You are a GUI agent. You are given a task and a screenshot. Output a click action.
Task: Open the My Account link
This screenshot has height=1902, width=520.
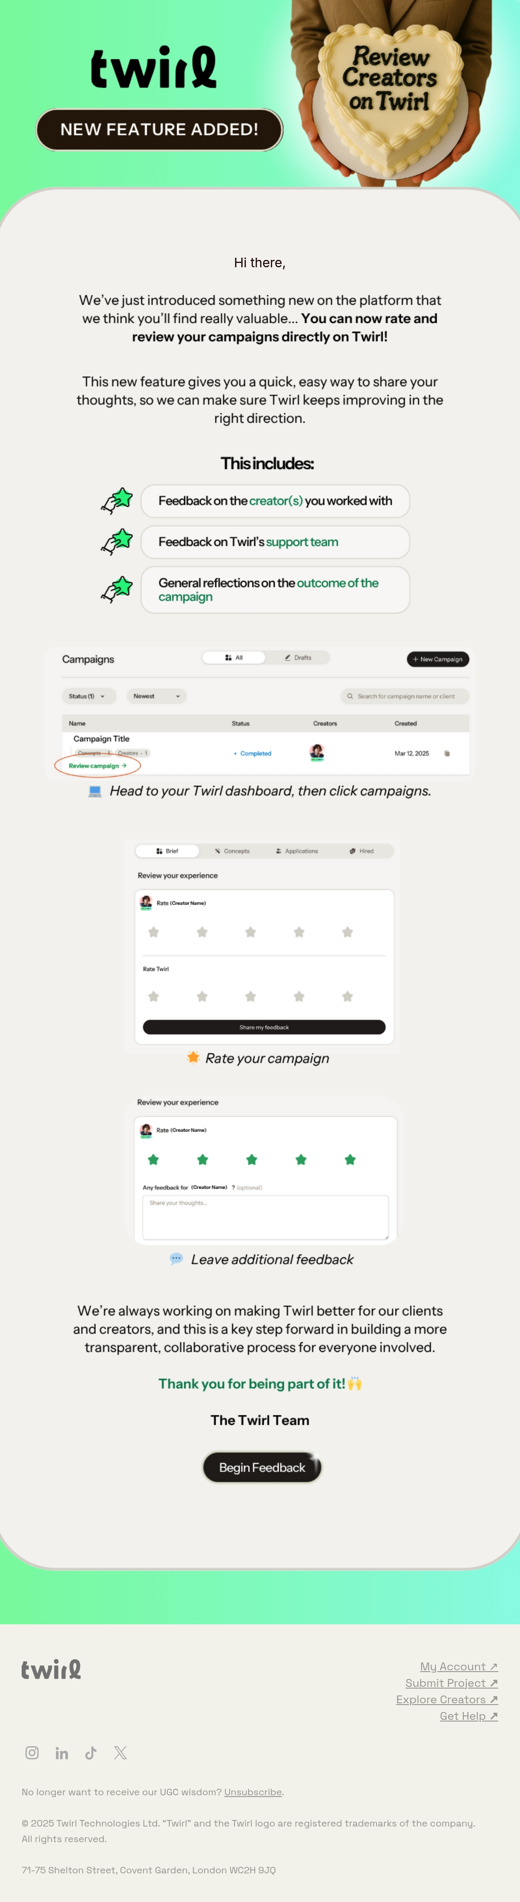click(459, 1666)
